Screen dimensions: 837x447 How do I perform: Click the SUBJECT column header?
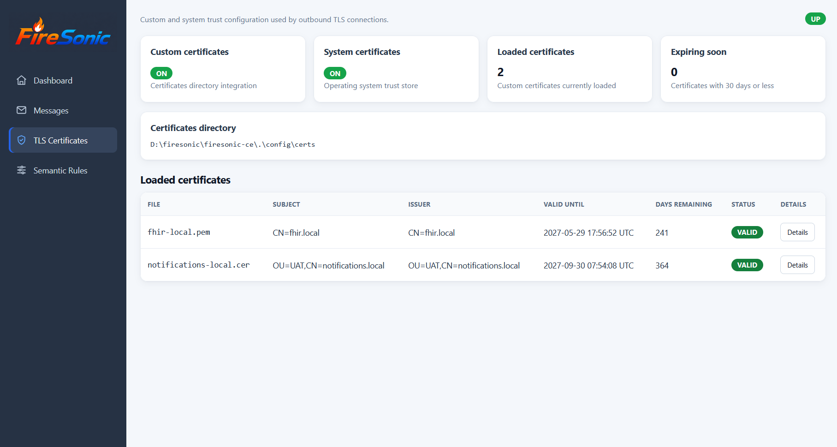286,204
